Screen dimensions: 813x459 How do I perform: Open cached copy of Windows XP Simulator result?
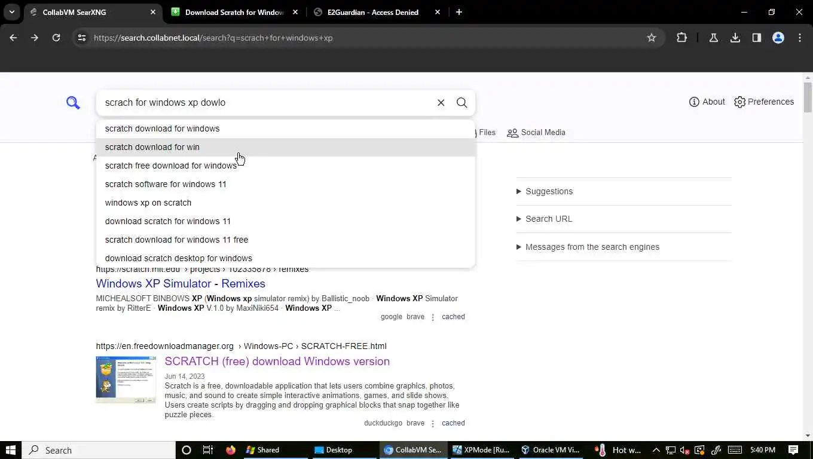[453, 317]
